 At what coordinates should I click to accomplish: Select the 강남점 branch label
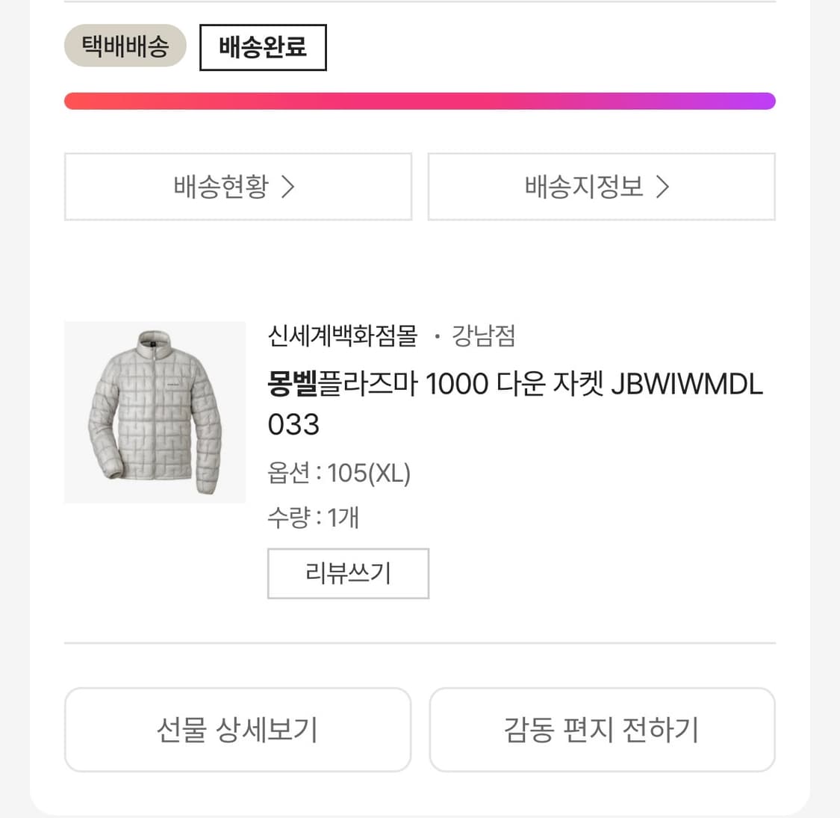483,337
